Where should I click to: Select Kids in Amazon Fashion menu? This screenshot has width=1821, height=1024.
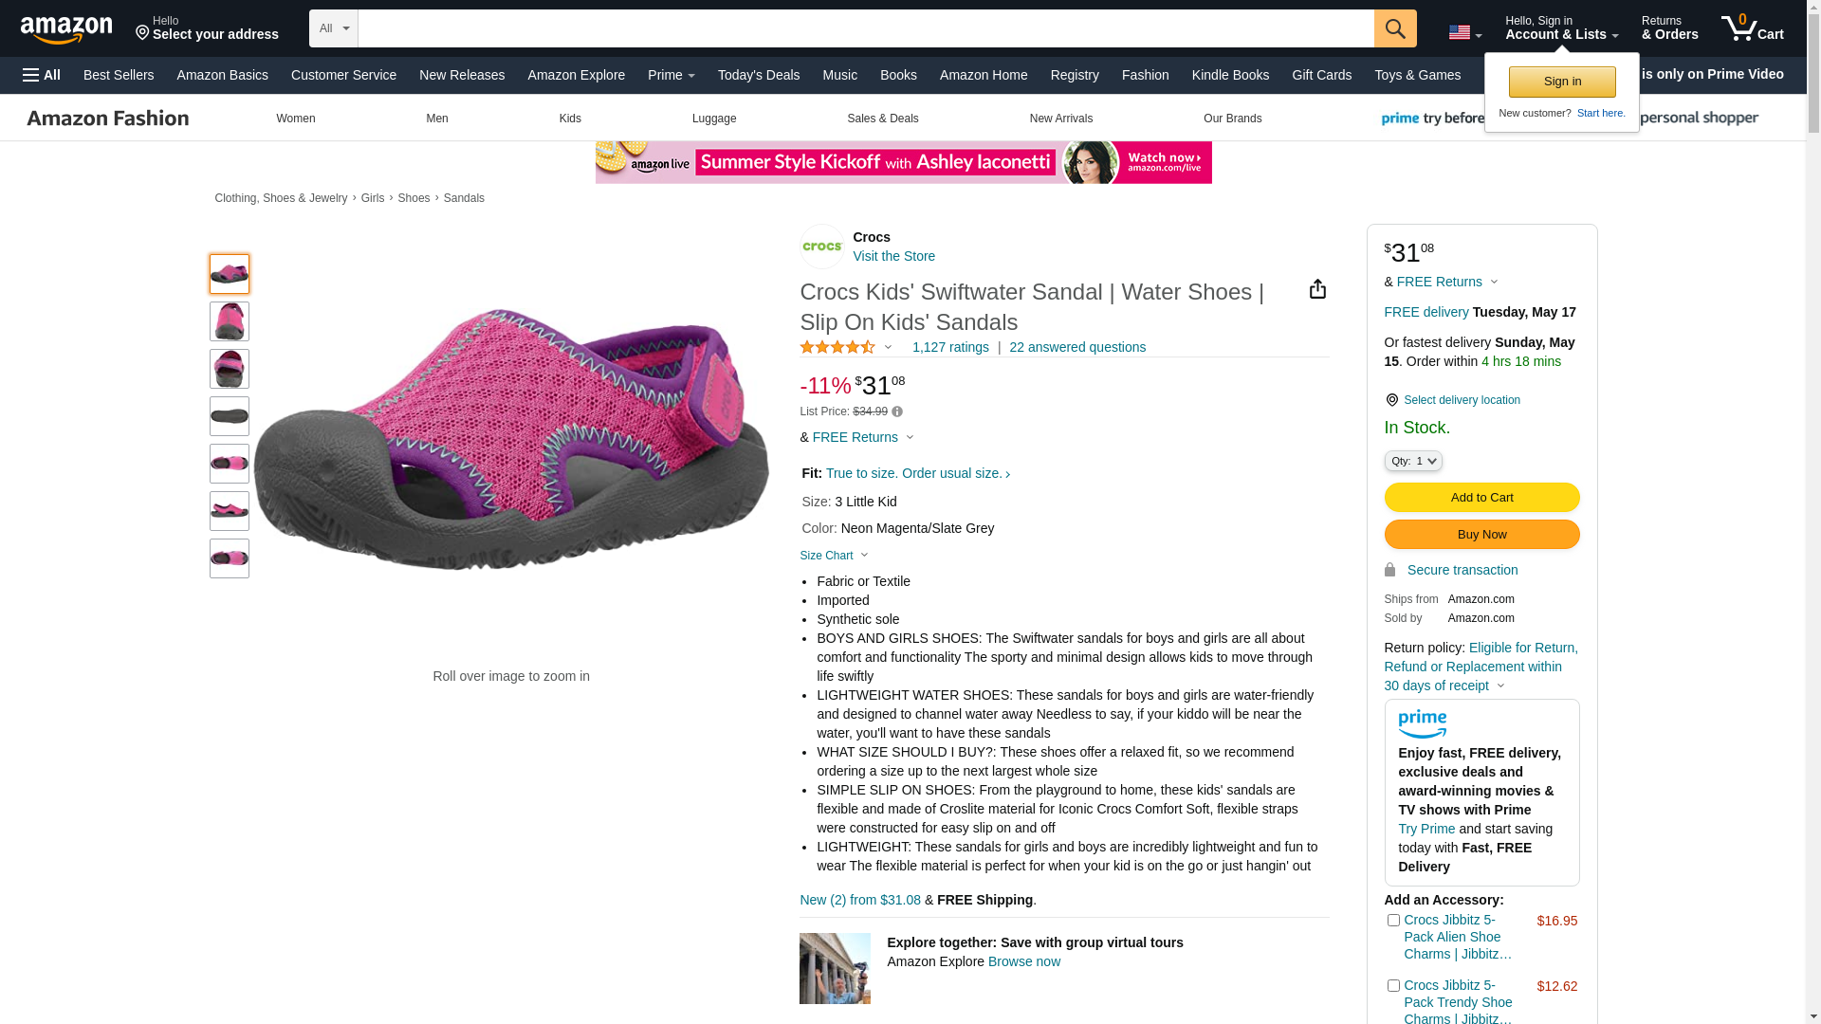click(x=570, y=119)
